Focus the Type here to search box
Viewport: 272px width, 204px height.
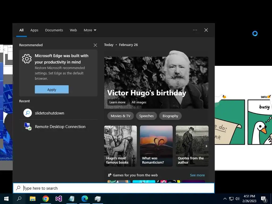click(114, 188)
